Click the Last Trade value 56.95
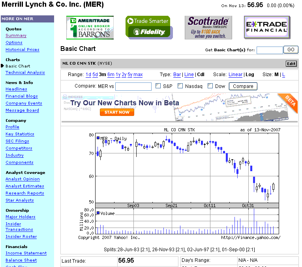This screenshot has width=302, height=267. click(126, 261)
